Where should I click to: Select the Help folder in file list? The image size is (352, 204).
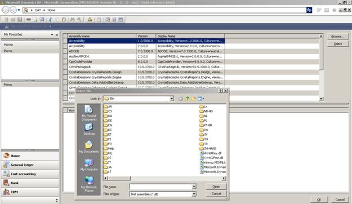pyautogui.click(x=109, y=149)
